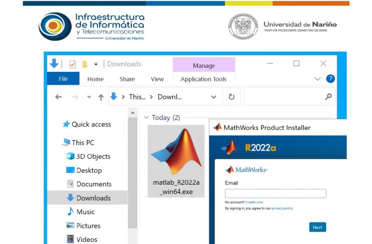Click the MATLAB logo beside R2022a

pyautogui.click(x=229, y=148)
